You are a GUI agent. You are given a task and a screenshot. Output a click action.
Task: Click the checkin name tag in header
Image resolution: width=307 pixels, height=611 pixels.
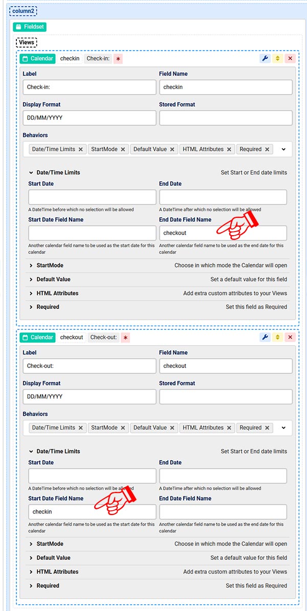click(70, 59)
